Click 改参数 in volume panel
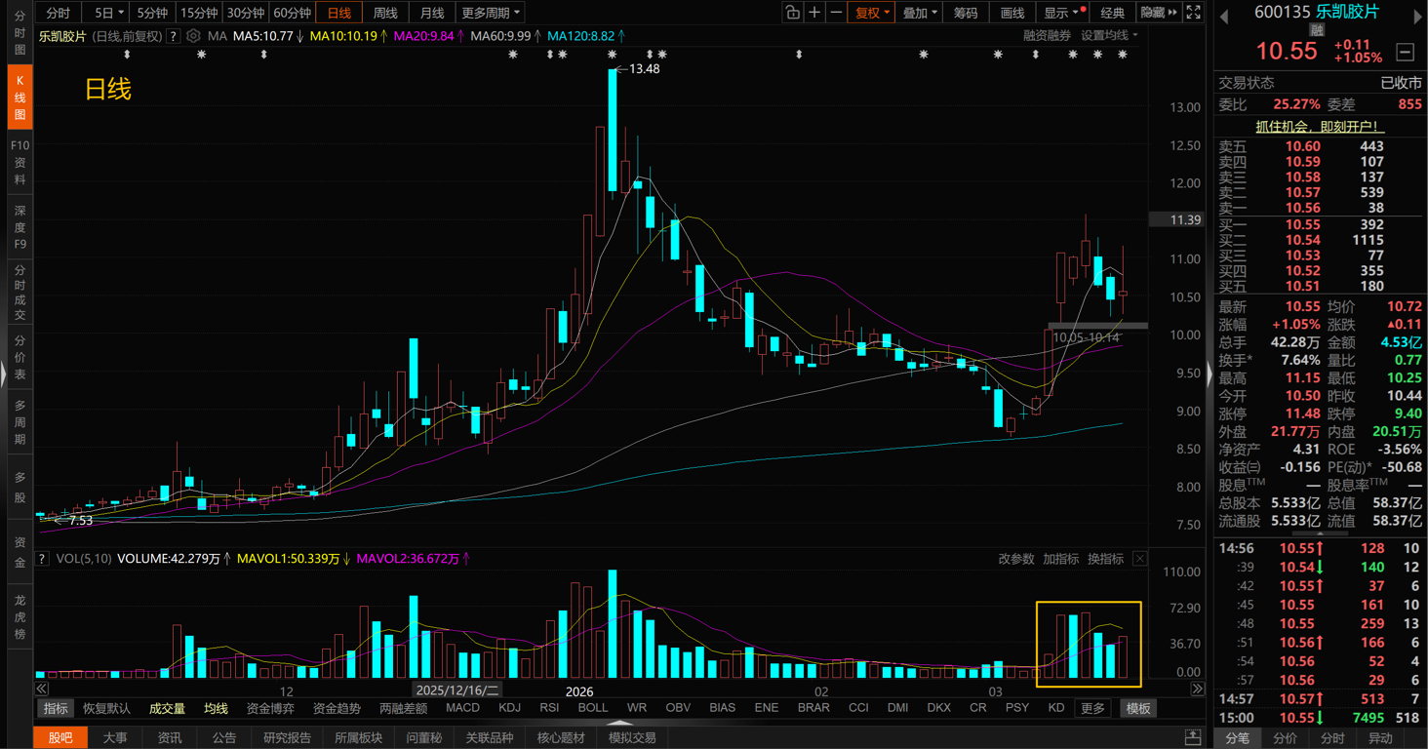 tap(1016, 559)
